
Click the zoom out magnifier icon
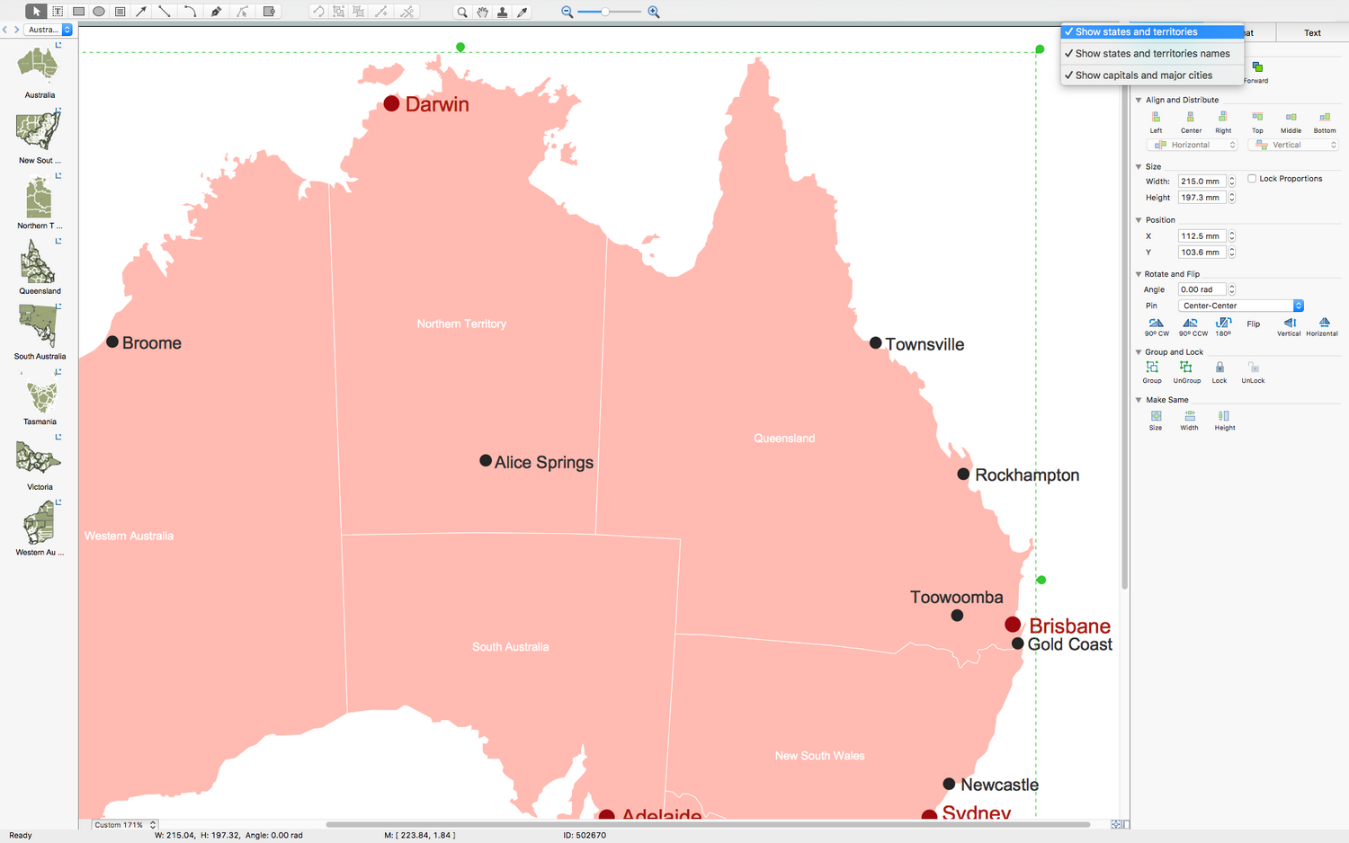tap(567, 12)
